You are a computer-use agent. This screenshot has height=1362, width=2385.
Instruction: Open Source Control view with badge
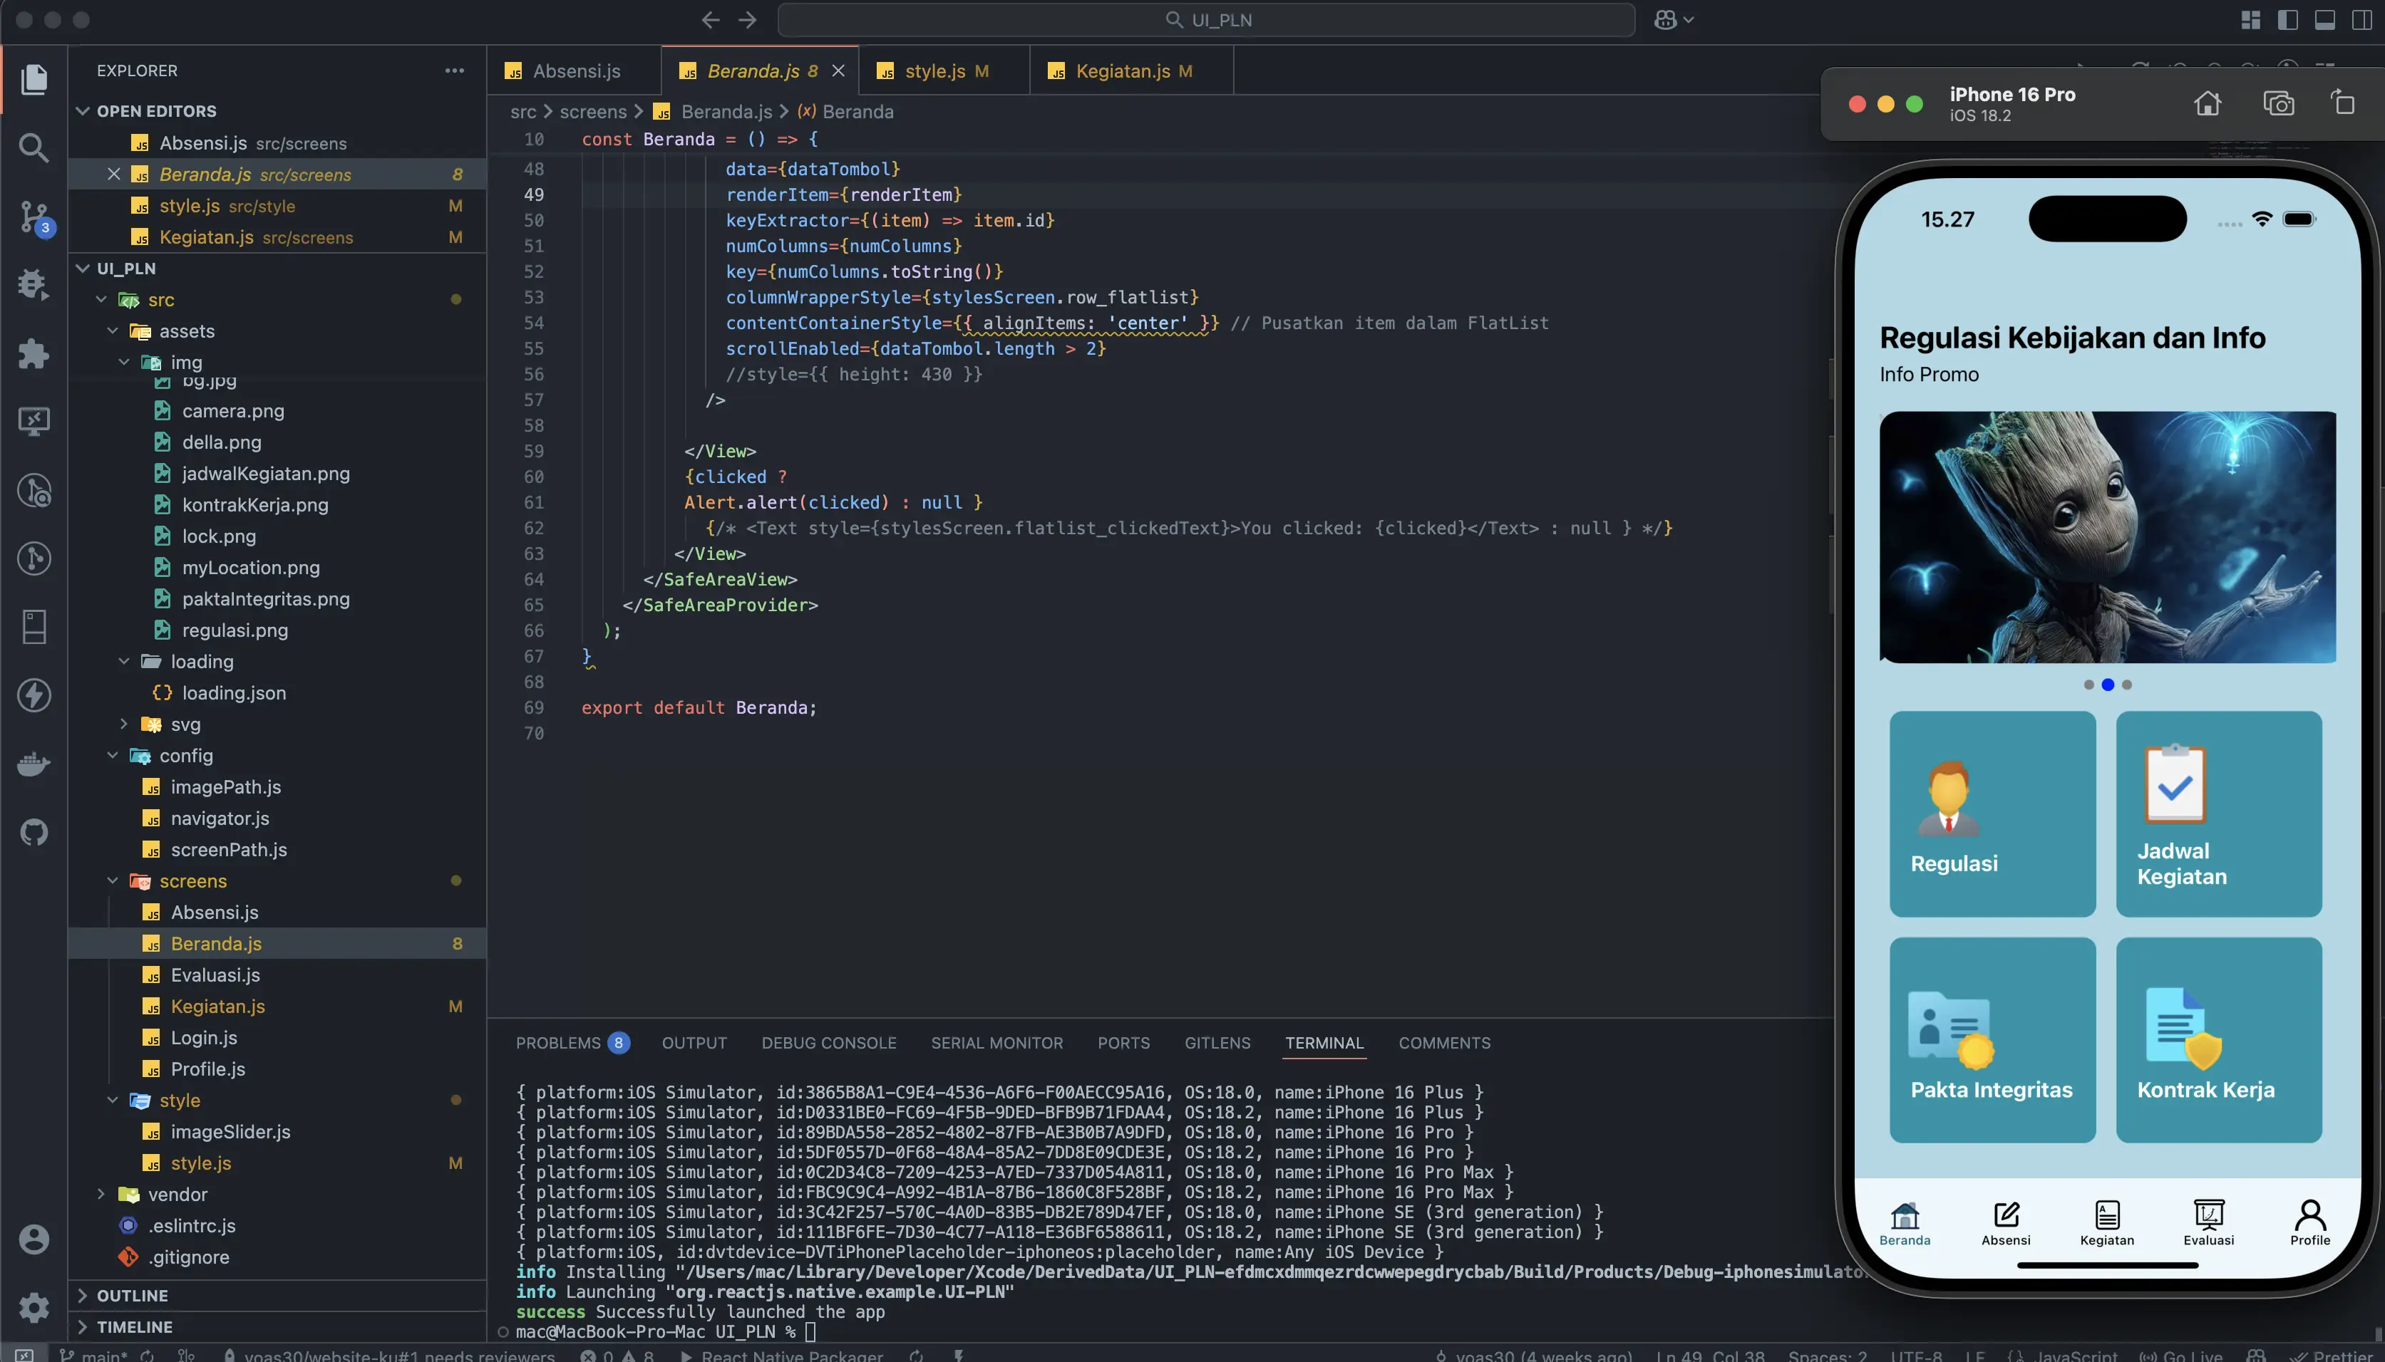pyautogui.click(x=34, y=216)
